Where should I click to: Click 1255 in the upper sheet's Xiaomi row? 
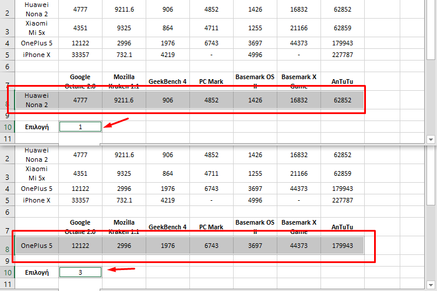point(255,28)
